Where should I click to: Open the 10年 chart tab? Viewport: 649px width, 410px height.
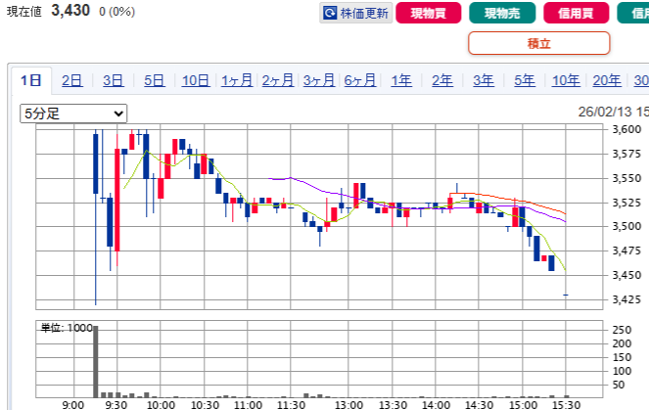pyautogui.click(x=565, y=81)
